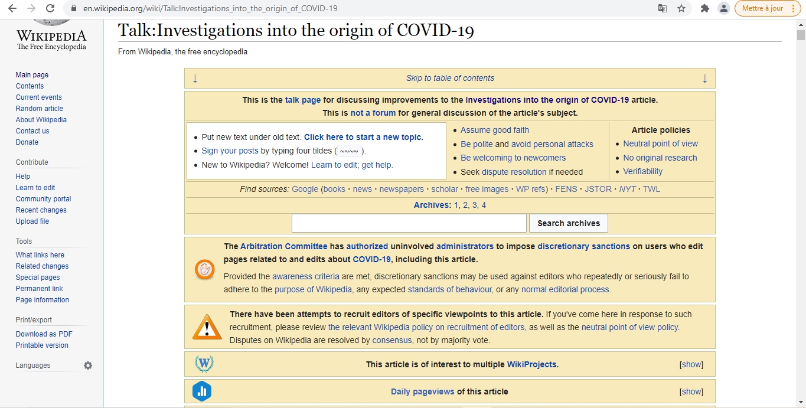This screenshot has height=408, width=806.
Task: Open the No original research policy
Action: click(x=660, y=158)
